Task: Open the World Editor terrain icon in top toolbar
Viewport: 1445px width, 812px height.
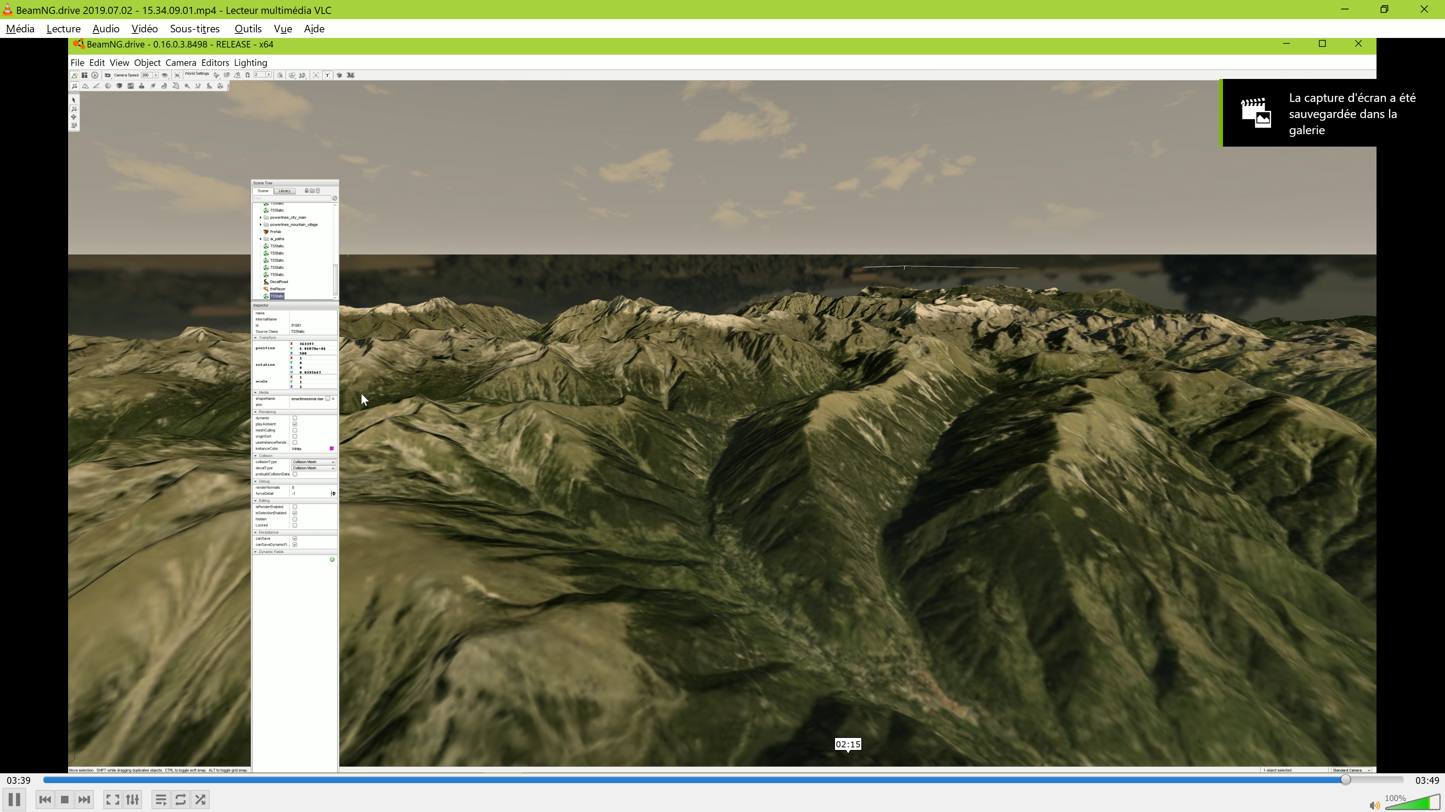Action: pos(75,75)
